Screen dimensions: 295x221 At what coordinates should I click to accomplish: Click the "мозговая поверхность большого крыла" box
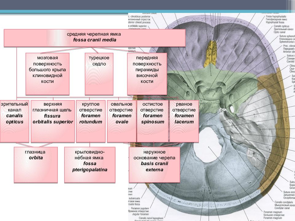pos(47,74)
